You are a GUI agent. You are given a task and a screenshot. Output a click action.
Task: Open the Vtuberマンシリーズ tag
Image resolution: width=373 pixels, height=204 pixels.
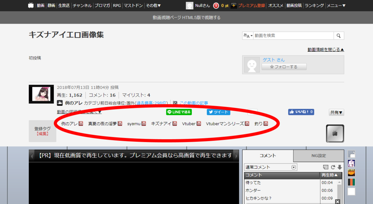coord(225,123)
